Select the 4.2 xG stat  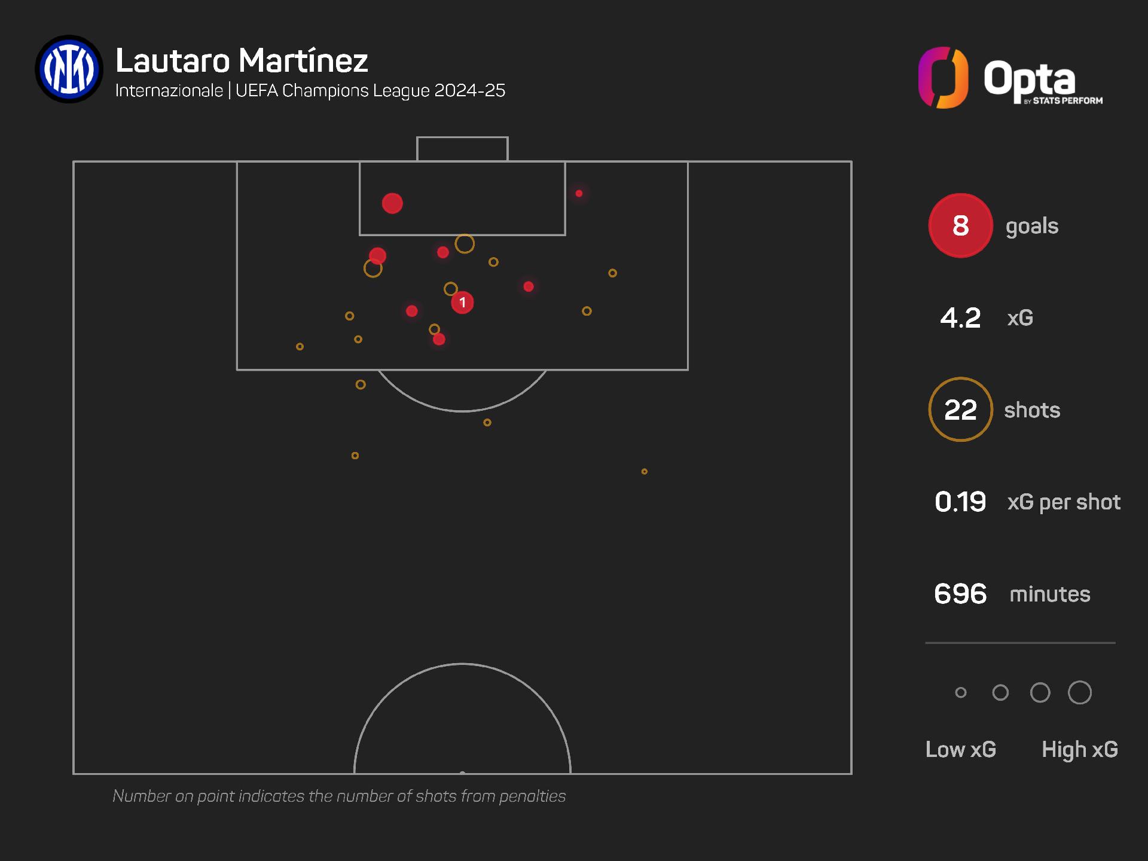coord(987,317)
